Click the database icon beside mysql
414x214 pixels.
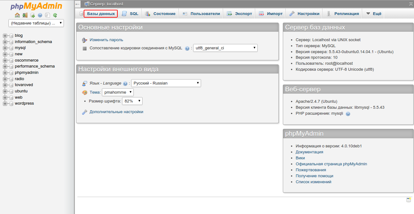pyautogui.click(x=11, y=48)
